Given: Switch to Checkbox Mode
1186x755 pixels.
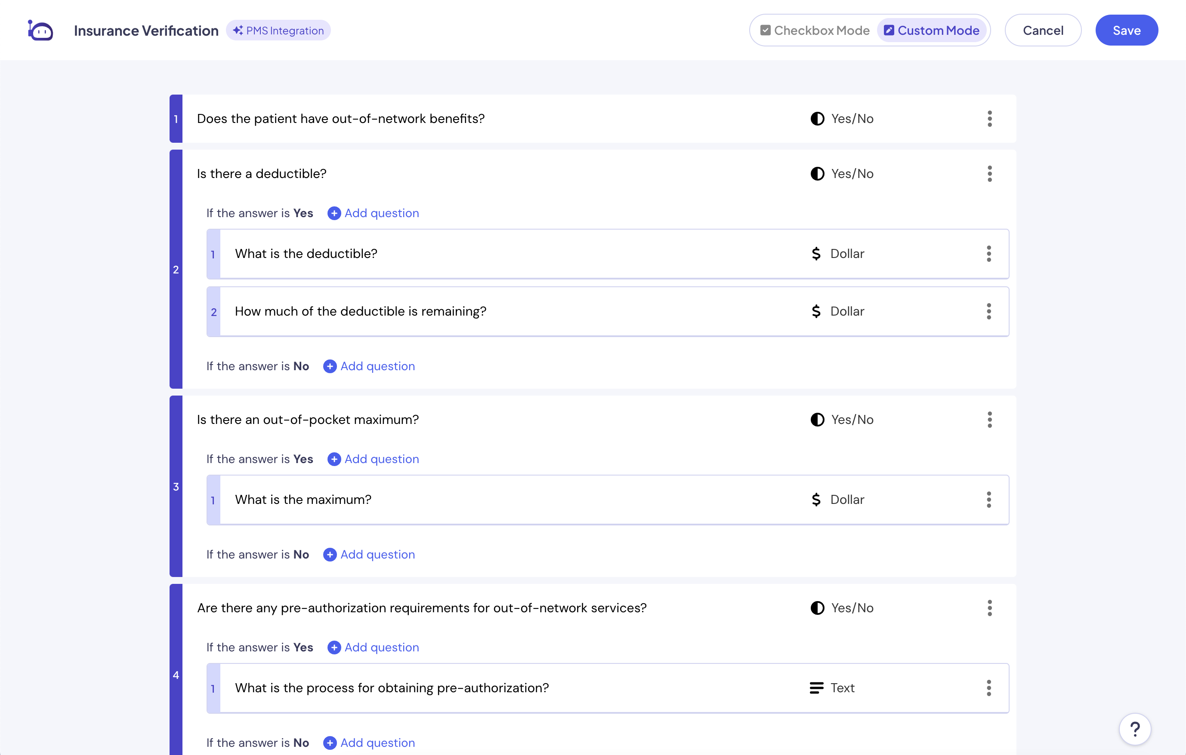Looking at the screenshot, I should (x=815, y=31).
